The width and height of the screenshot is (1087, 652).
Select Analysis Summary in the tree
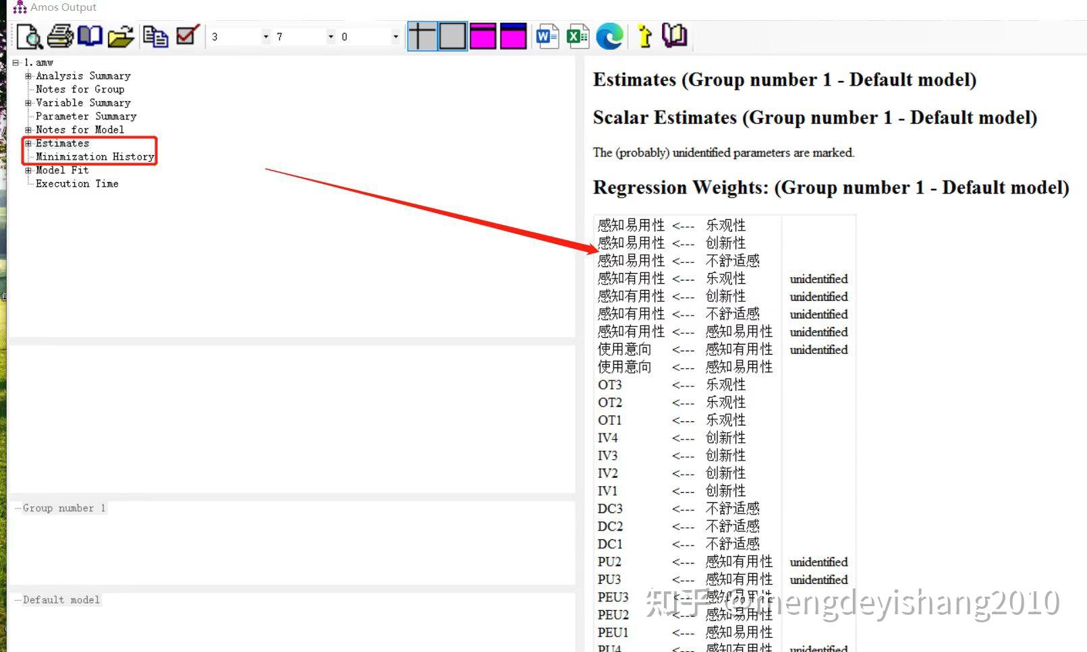(83, 76)
